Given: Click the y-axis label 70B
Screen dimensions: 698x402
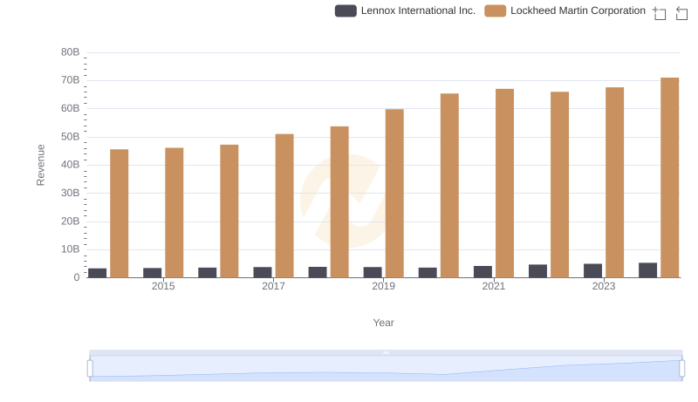Looking at the screenshot, I should [x=71, y=80].
